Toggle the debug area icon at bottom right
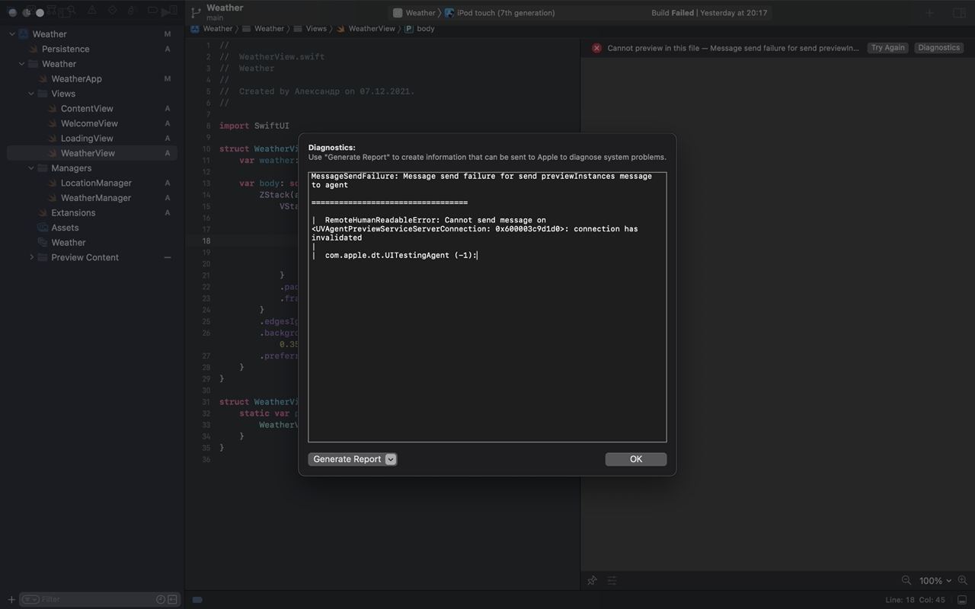Viewport: 975px width, 609px height. coord(962,600)
